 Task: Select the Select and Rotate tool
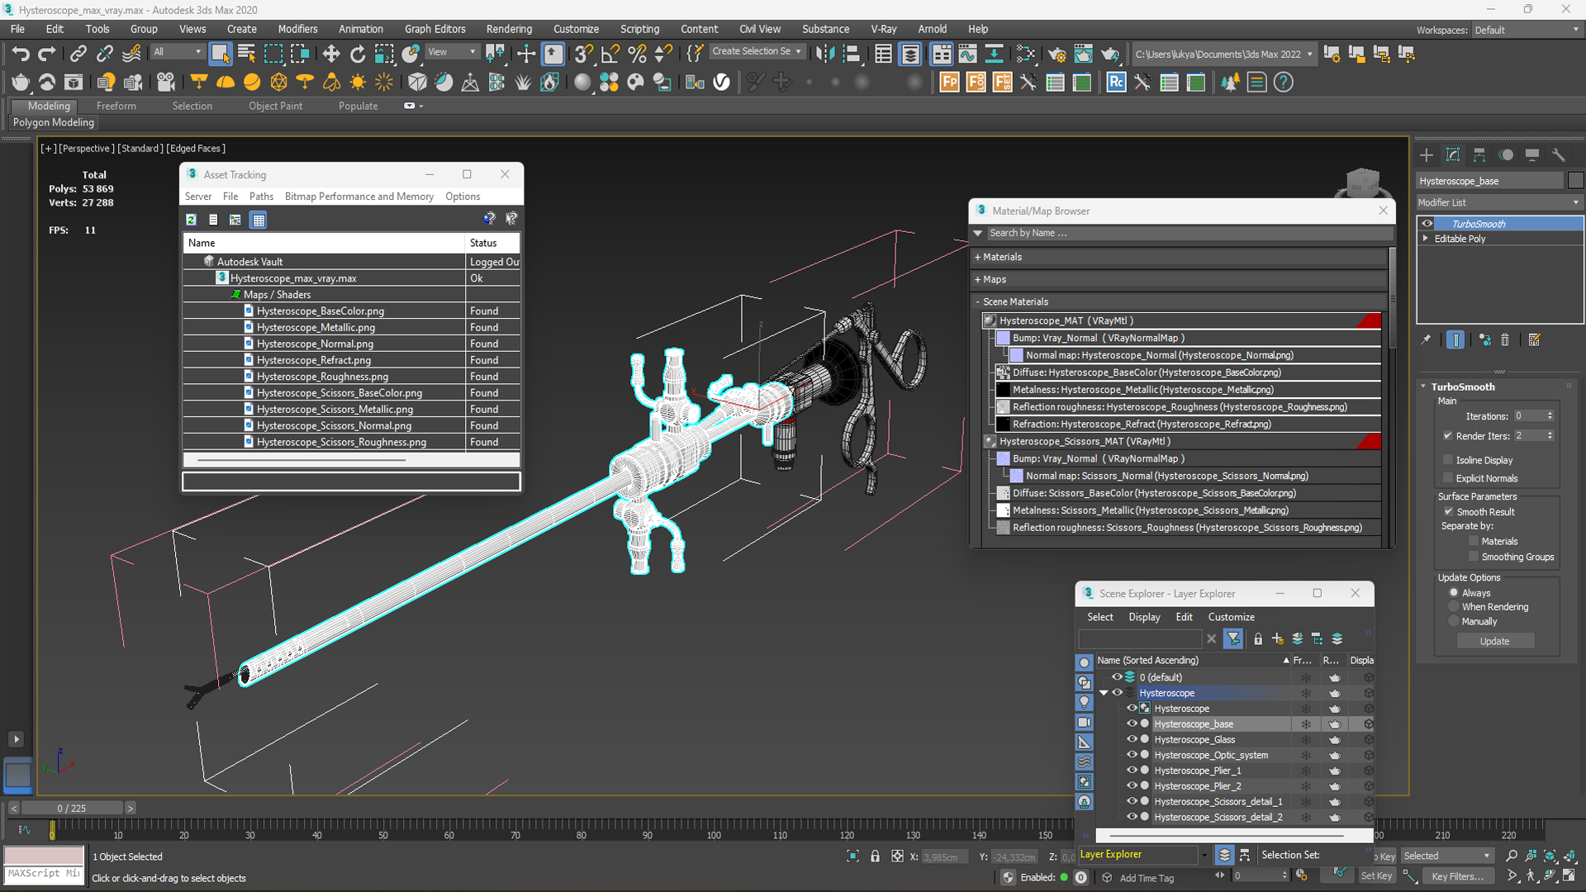coord(358,54)
